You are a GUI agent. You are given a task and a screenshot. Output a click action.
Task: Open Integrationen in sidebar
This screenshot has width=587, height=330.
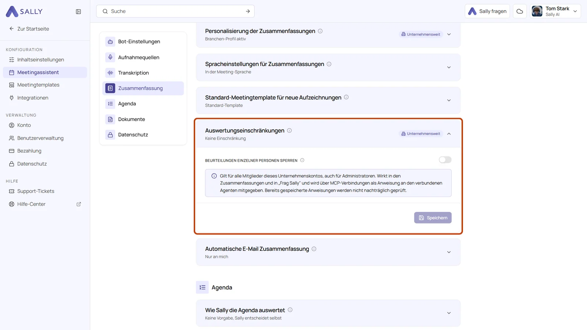pyautogui.click(x=45, y=98)
